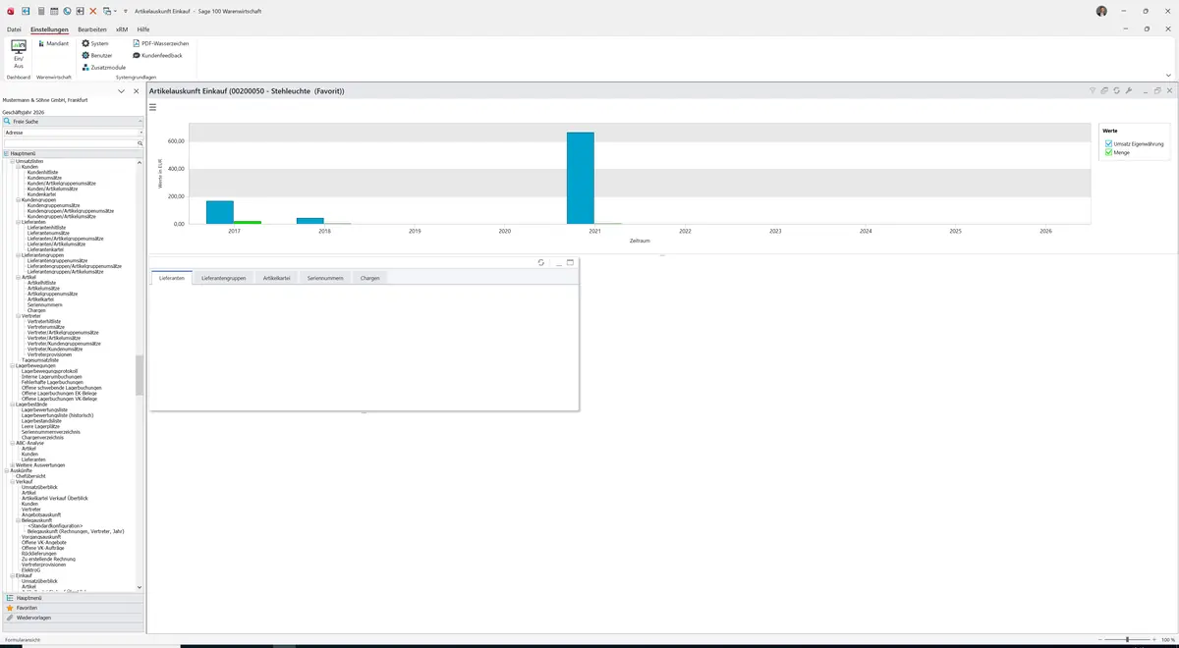1179x648 pixels.
Task: Click the user profile avatar in the title bar
Action: pos(1101,11)
